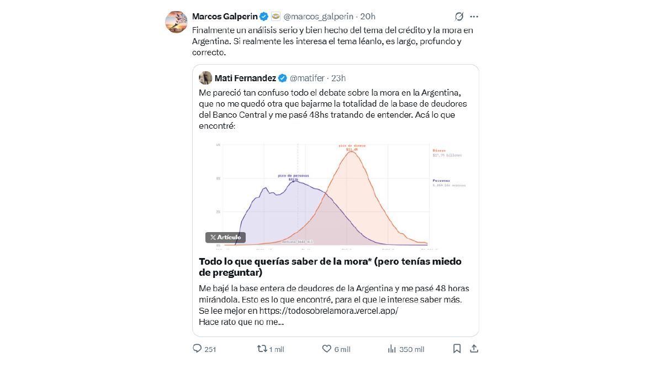This screenshot has height=368, width=662.
Task: Like the tweet with 6 mil heart
Action: click(327, 349)
